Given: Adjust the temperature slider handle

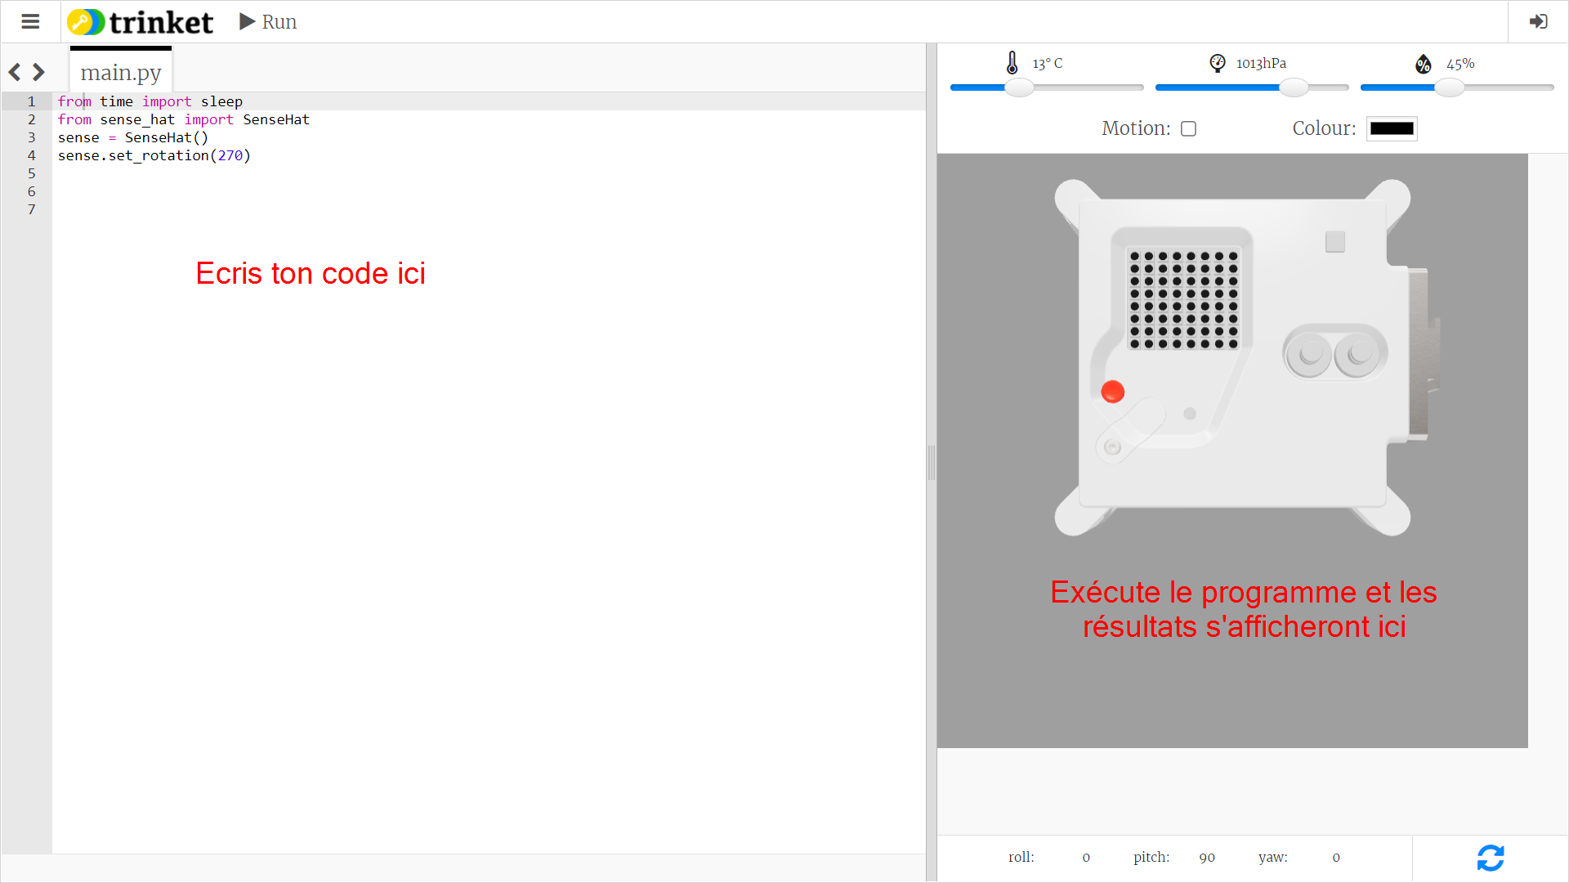Looking at the screenshot, I should coord(1019,87).
